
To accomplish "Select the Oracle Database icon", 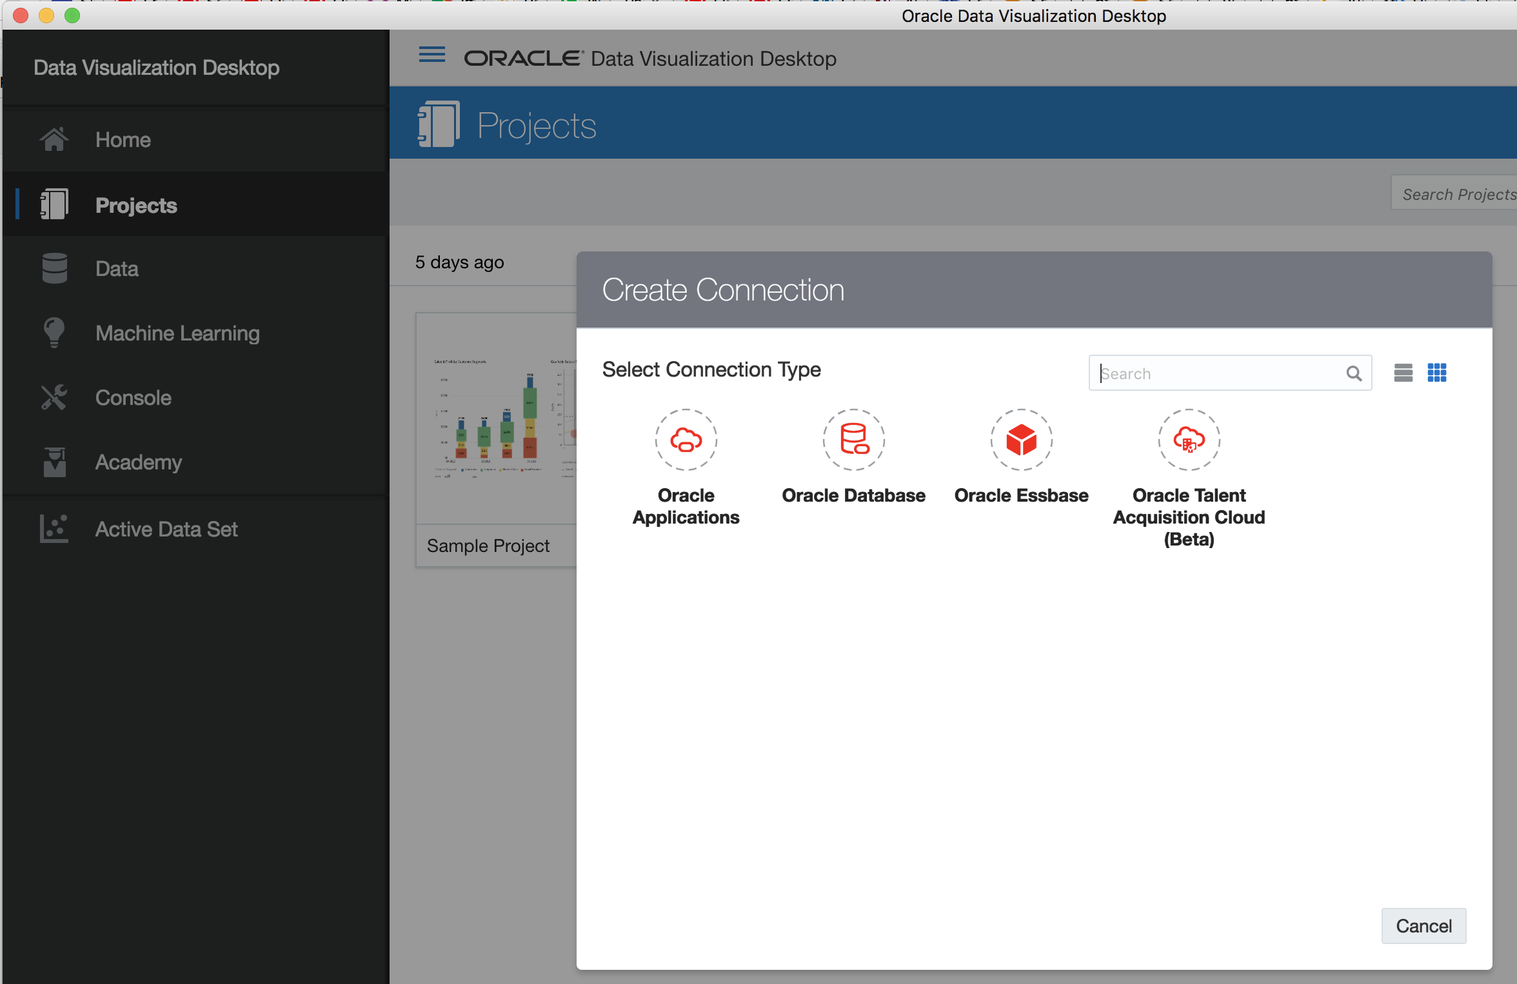I will click(x=854, y=440).
